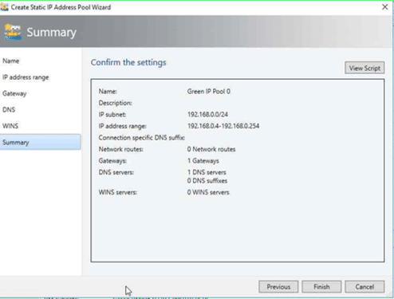Click the 'Confirm the settings' heading
This screenshot has height=299, width=394.
[x=128, y=62]
